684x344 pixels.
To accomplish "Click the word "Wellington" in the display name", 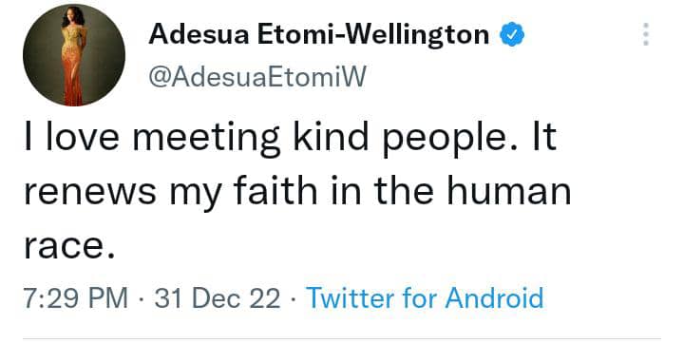I will [x=418, y=36].
